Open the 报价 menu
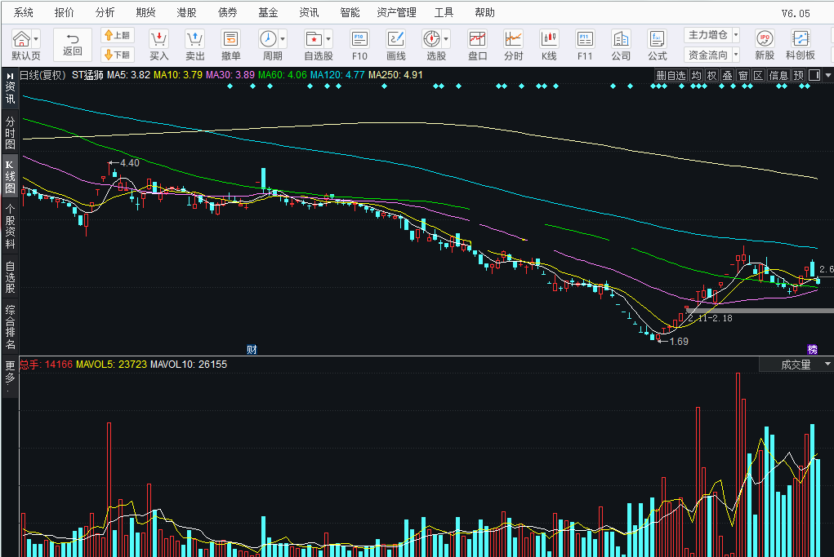 (65, 12)
